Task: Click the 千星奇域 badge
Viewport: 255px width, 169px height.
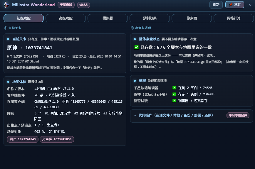Action: pyautogui.click(x=66, y=5)
